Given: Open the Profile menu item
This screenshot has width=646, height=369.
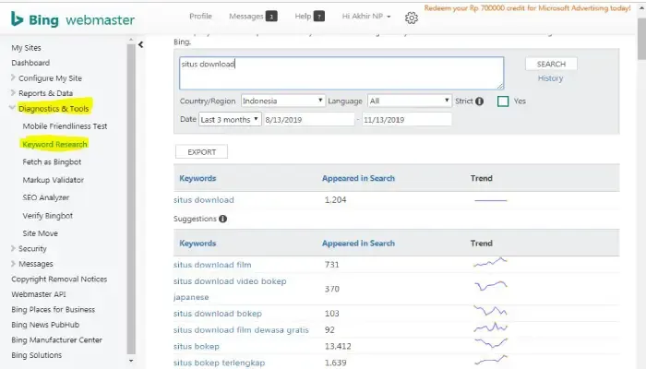Looking at the screenshot, I should click(x=200, y=16).
